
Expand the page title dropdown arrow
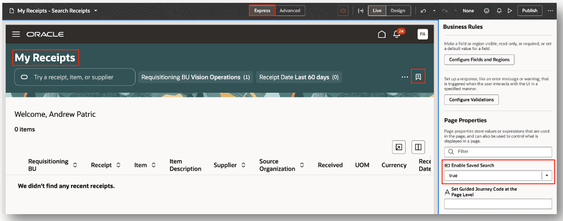(96, 11)
